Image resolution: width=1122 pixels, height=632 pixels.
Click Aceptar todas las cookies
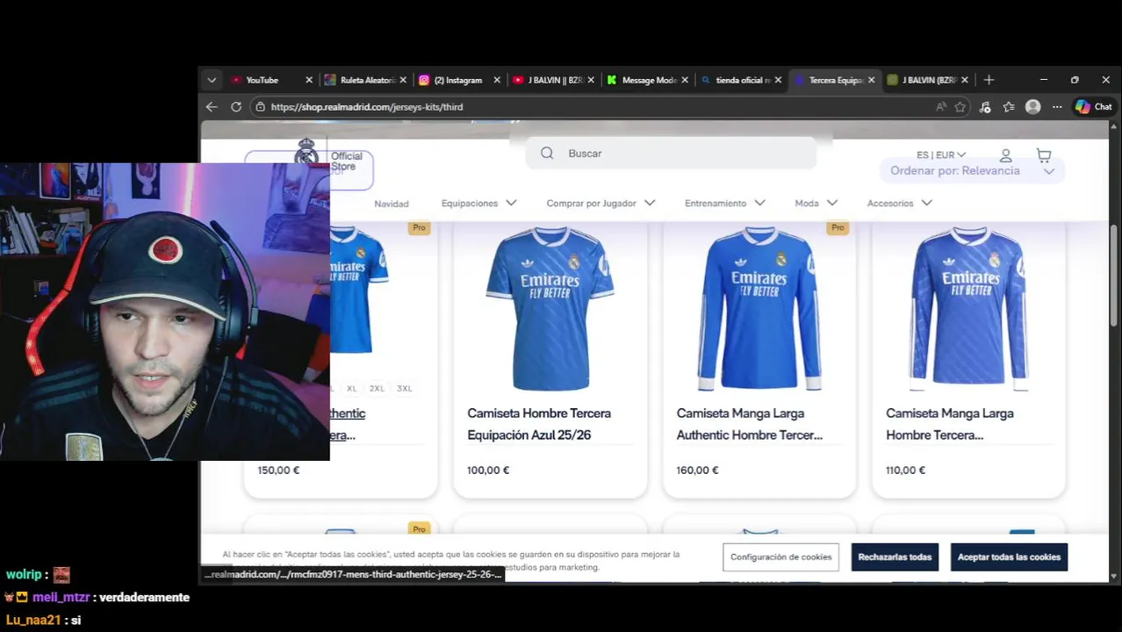coord(1009,557)
